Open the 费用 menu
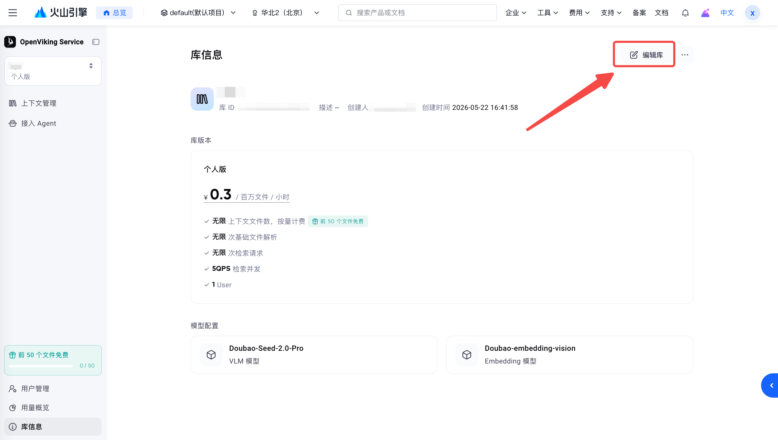778x440 pixels. point(579,13)
